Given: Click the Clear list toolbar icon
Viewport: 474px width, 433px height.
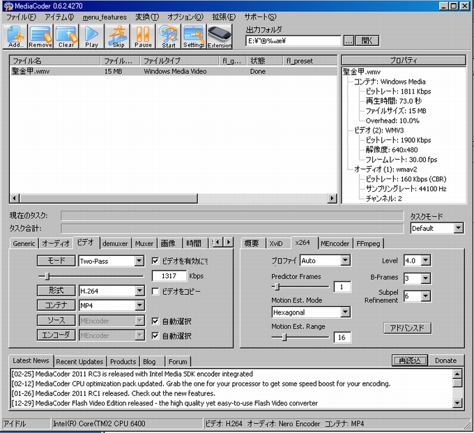Looking at the screenshot, I should tap(66, 36).
